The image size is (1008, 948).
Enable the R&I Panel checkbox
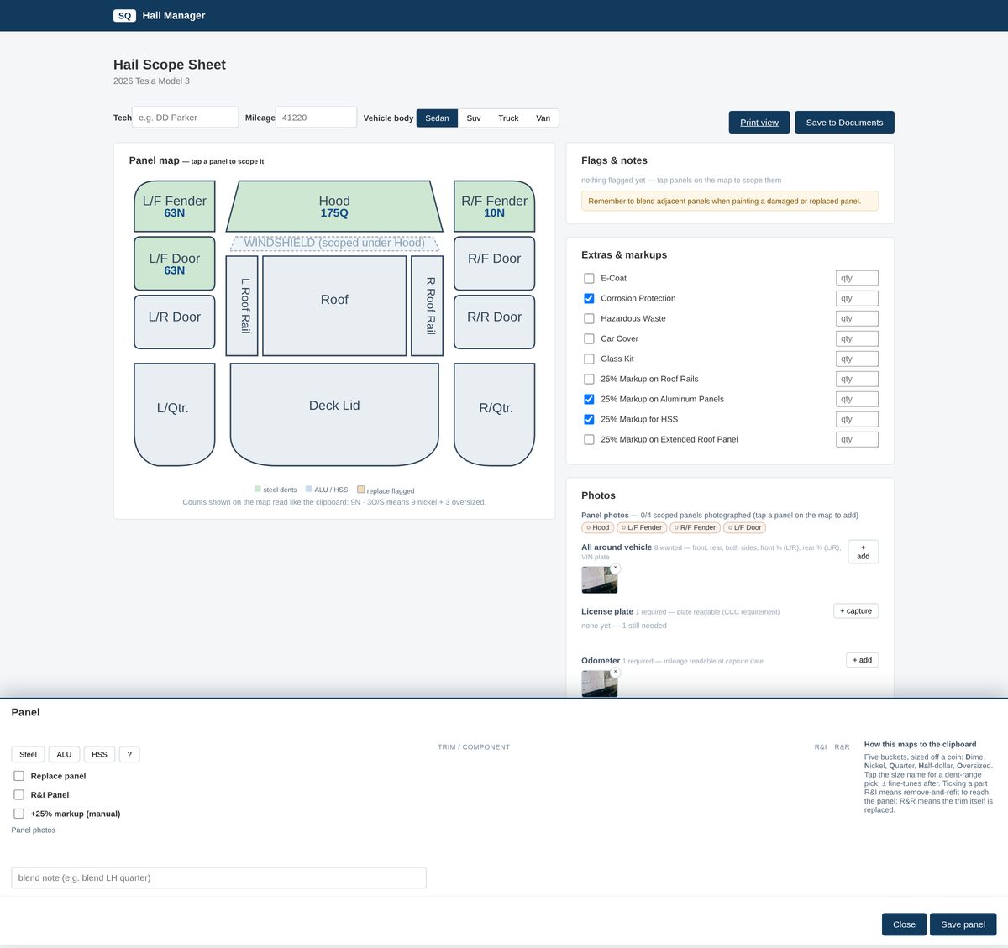(x=18, y=794)
